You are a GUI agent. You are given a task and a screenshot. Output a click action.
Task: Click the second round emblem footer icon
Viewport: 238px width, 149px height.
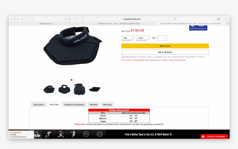click(x=100, y=134)
